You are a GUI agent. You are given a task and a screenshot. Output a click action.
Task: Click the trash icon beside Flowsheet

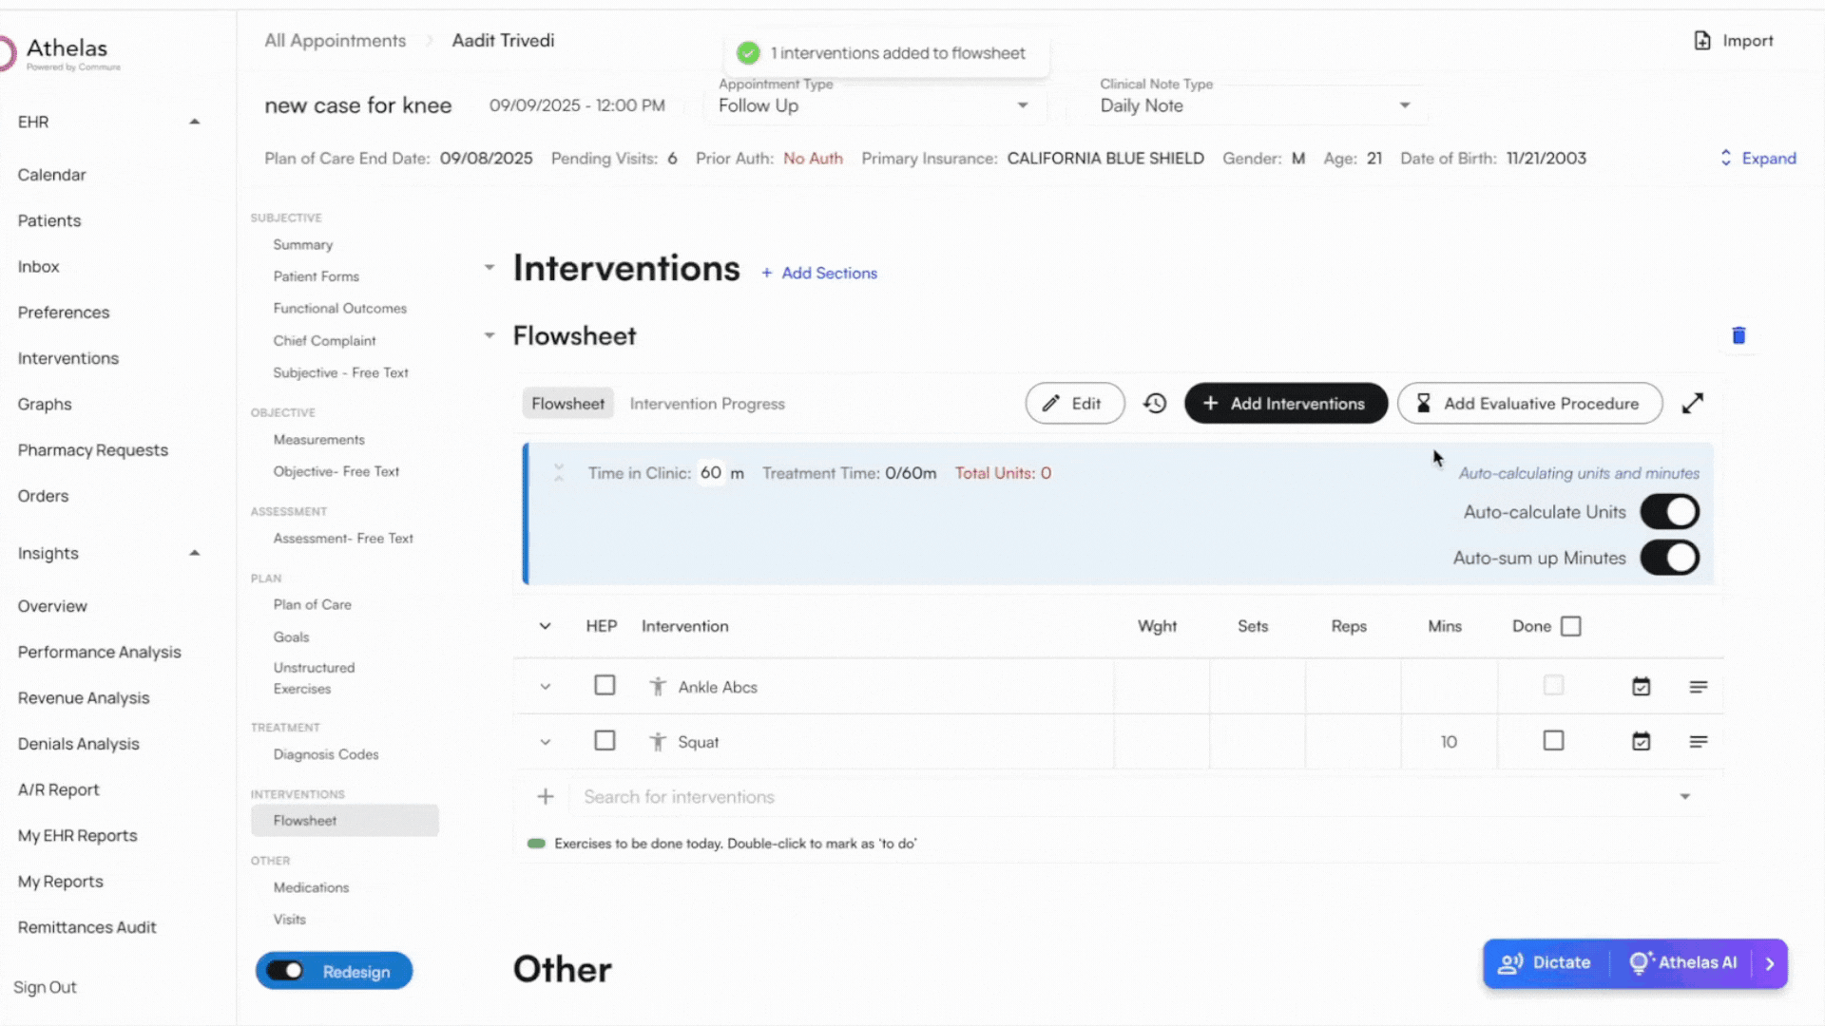tap(1739, 335)
